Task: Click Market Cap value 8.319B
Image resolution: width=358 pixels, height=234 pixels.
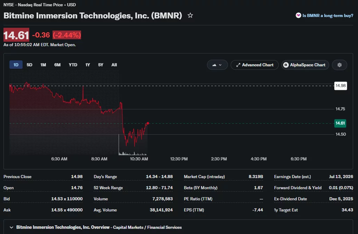Action: (x=256, y=177)
